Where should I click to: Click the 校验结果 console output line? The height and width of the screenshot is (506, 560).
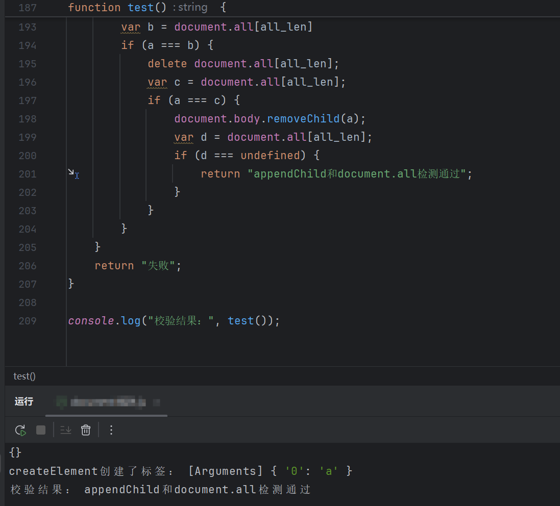click(160, 490)
